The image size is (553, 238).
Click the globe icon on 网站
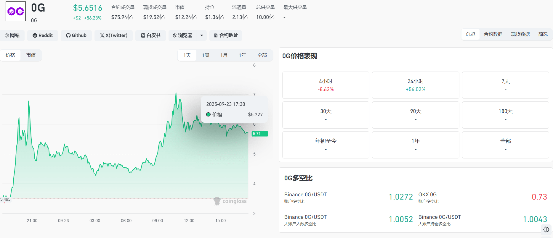(x=7, y=35)
